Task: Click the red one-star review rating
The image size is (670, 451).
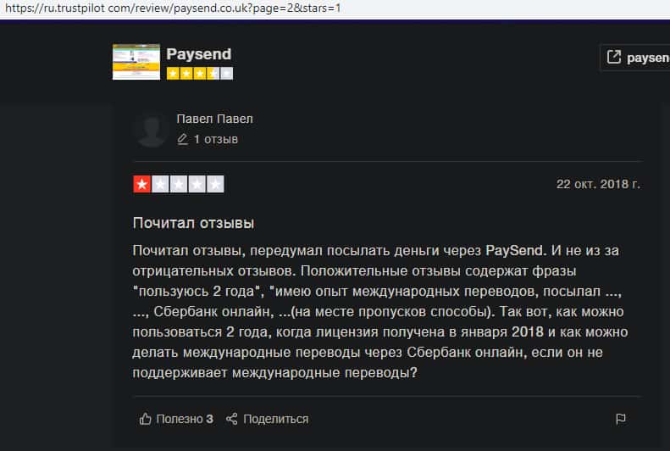Action: point(178,184)
